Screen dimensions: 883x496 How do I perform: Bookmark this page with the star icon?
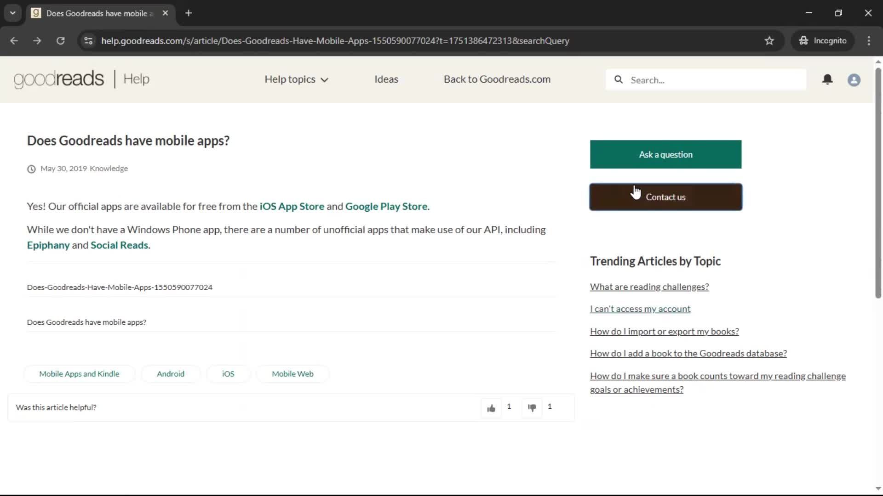point(769,40)
